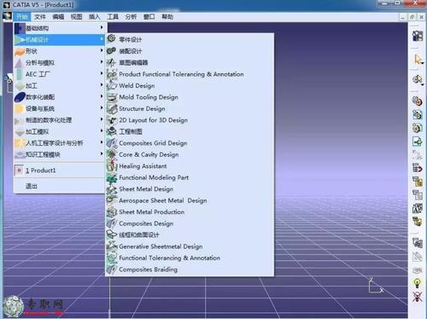Choose Generative Sheetmetal Design entry
The height and width of the screenshot is (319, 427).
(x=161, y=246)
